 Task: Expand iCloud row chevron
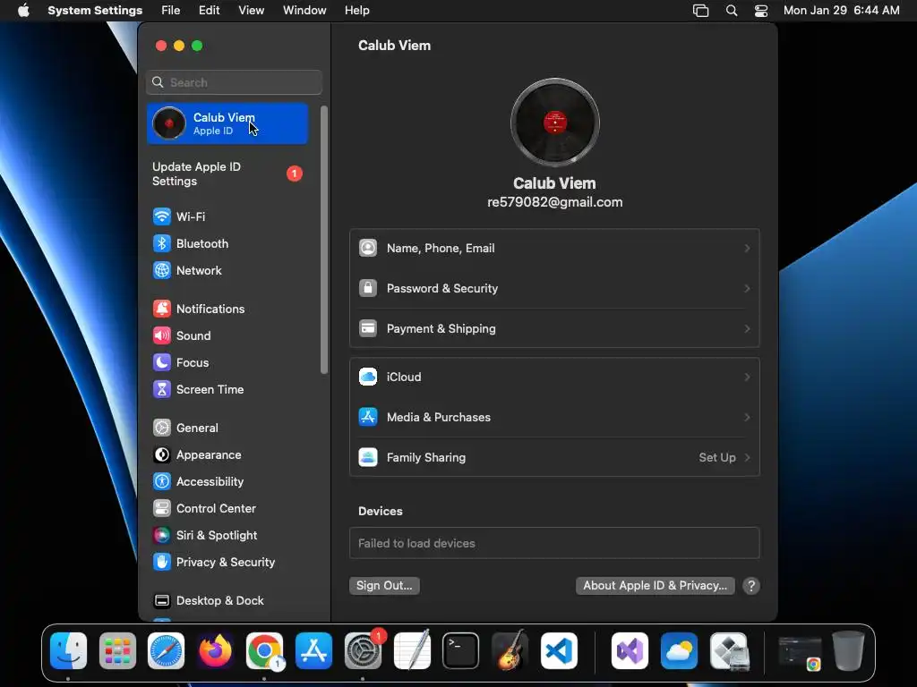(x=747, y=377)
